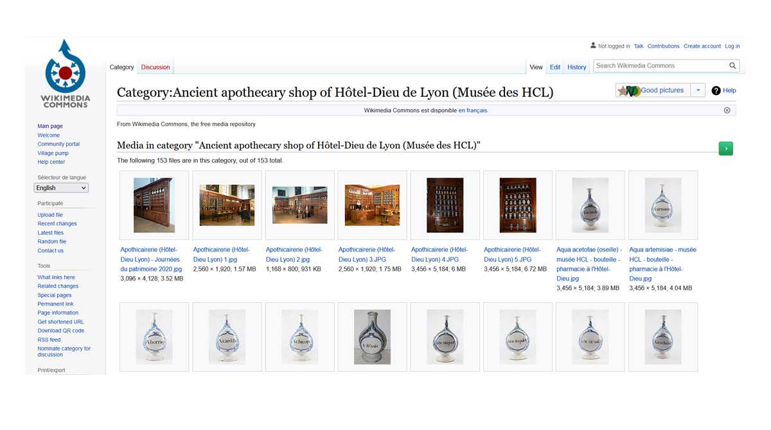Open the History tab
The image size is (771, 430).
[576, 67]
